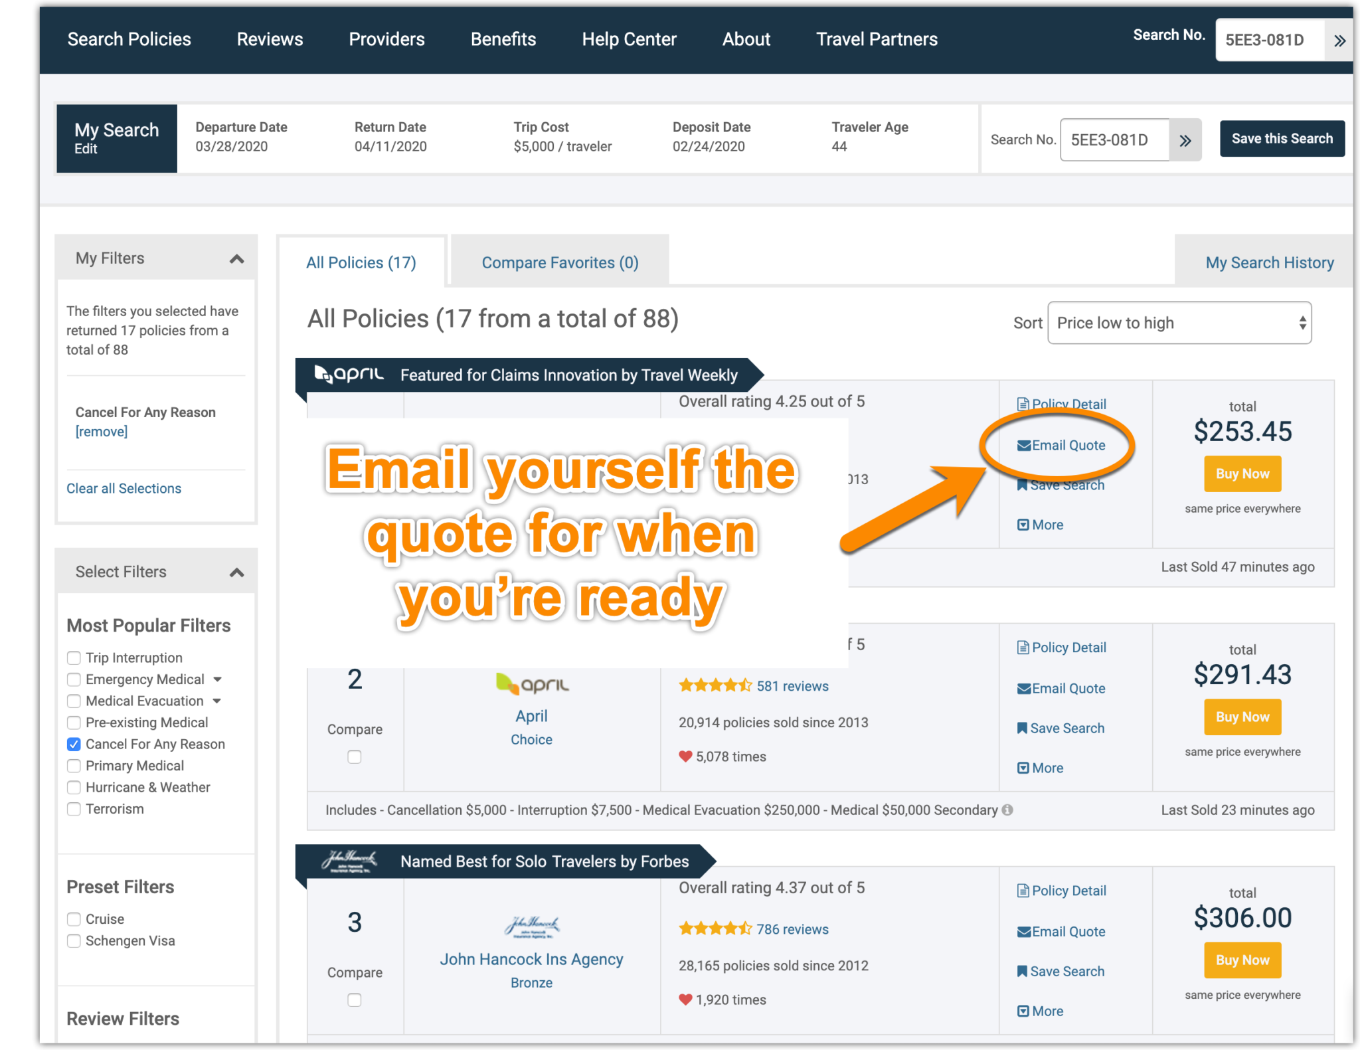1360x1050 pixels.
Task: Enable the Trip Interruption filter checkbox
Action: (74, 658)
